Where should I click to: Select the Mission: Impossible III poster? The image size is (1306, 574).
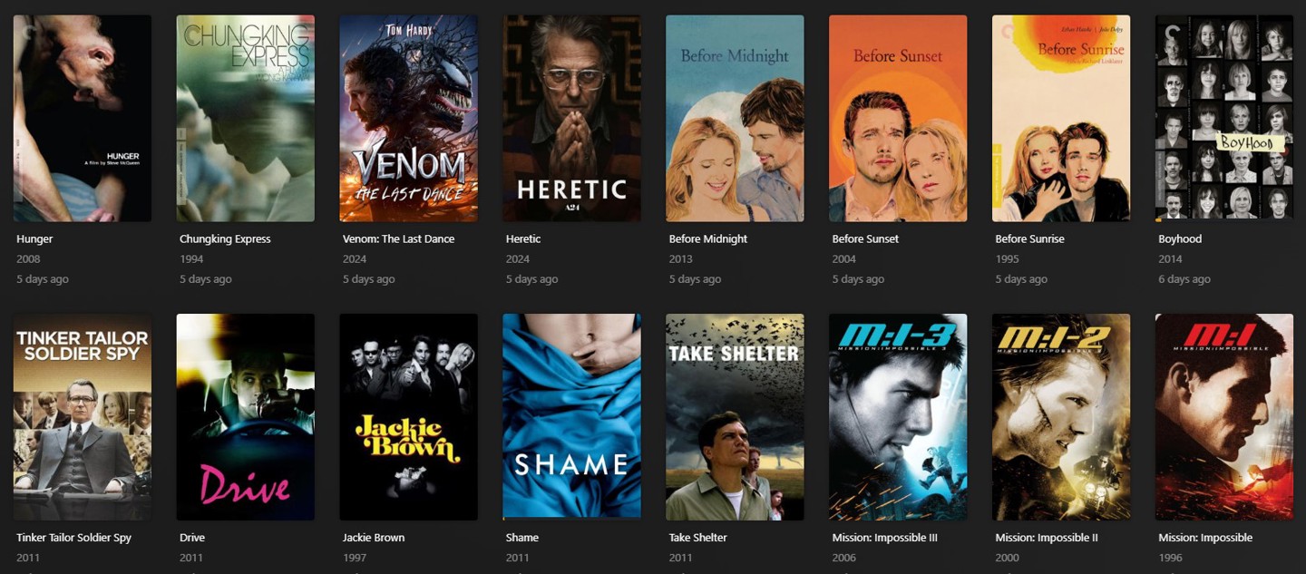point(898,417)
